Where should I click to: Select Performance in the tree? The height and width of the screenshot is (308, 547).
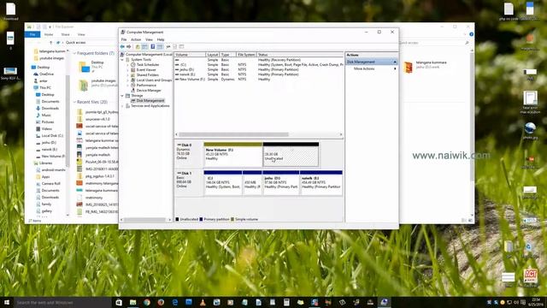pyautogui.click(x=146, y=86)
